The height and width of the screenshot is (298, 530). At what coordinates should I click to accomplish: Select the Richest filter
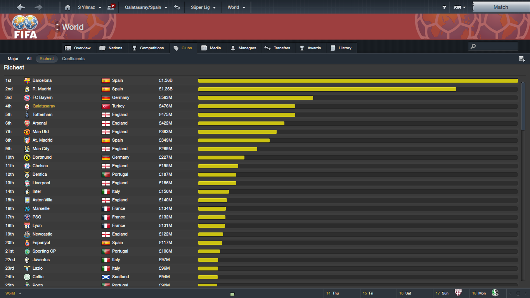(47, 59)
